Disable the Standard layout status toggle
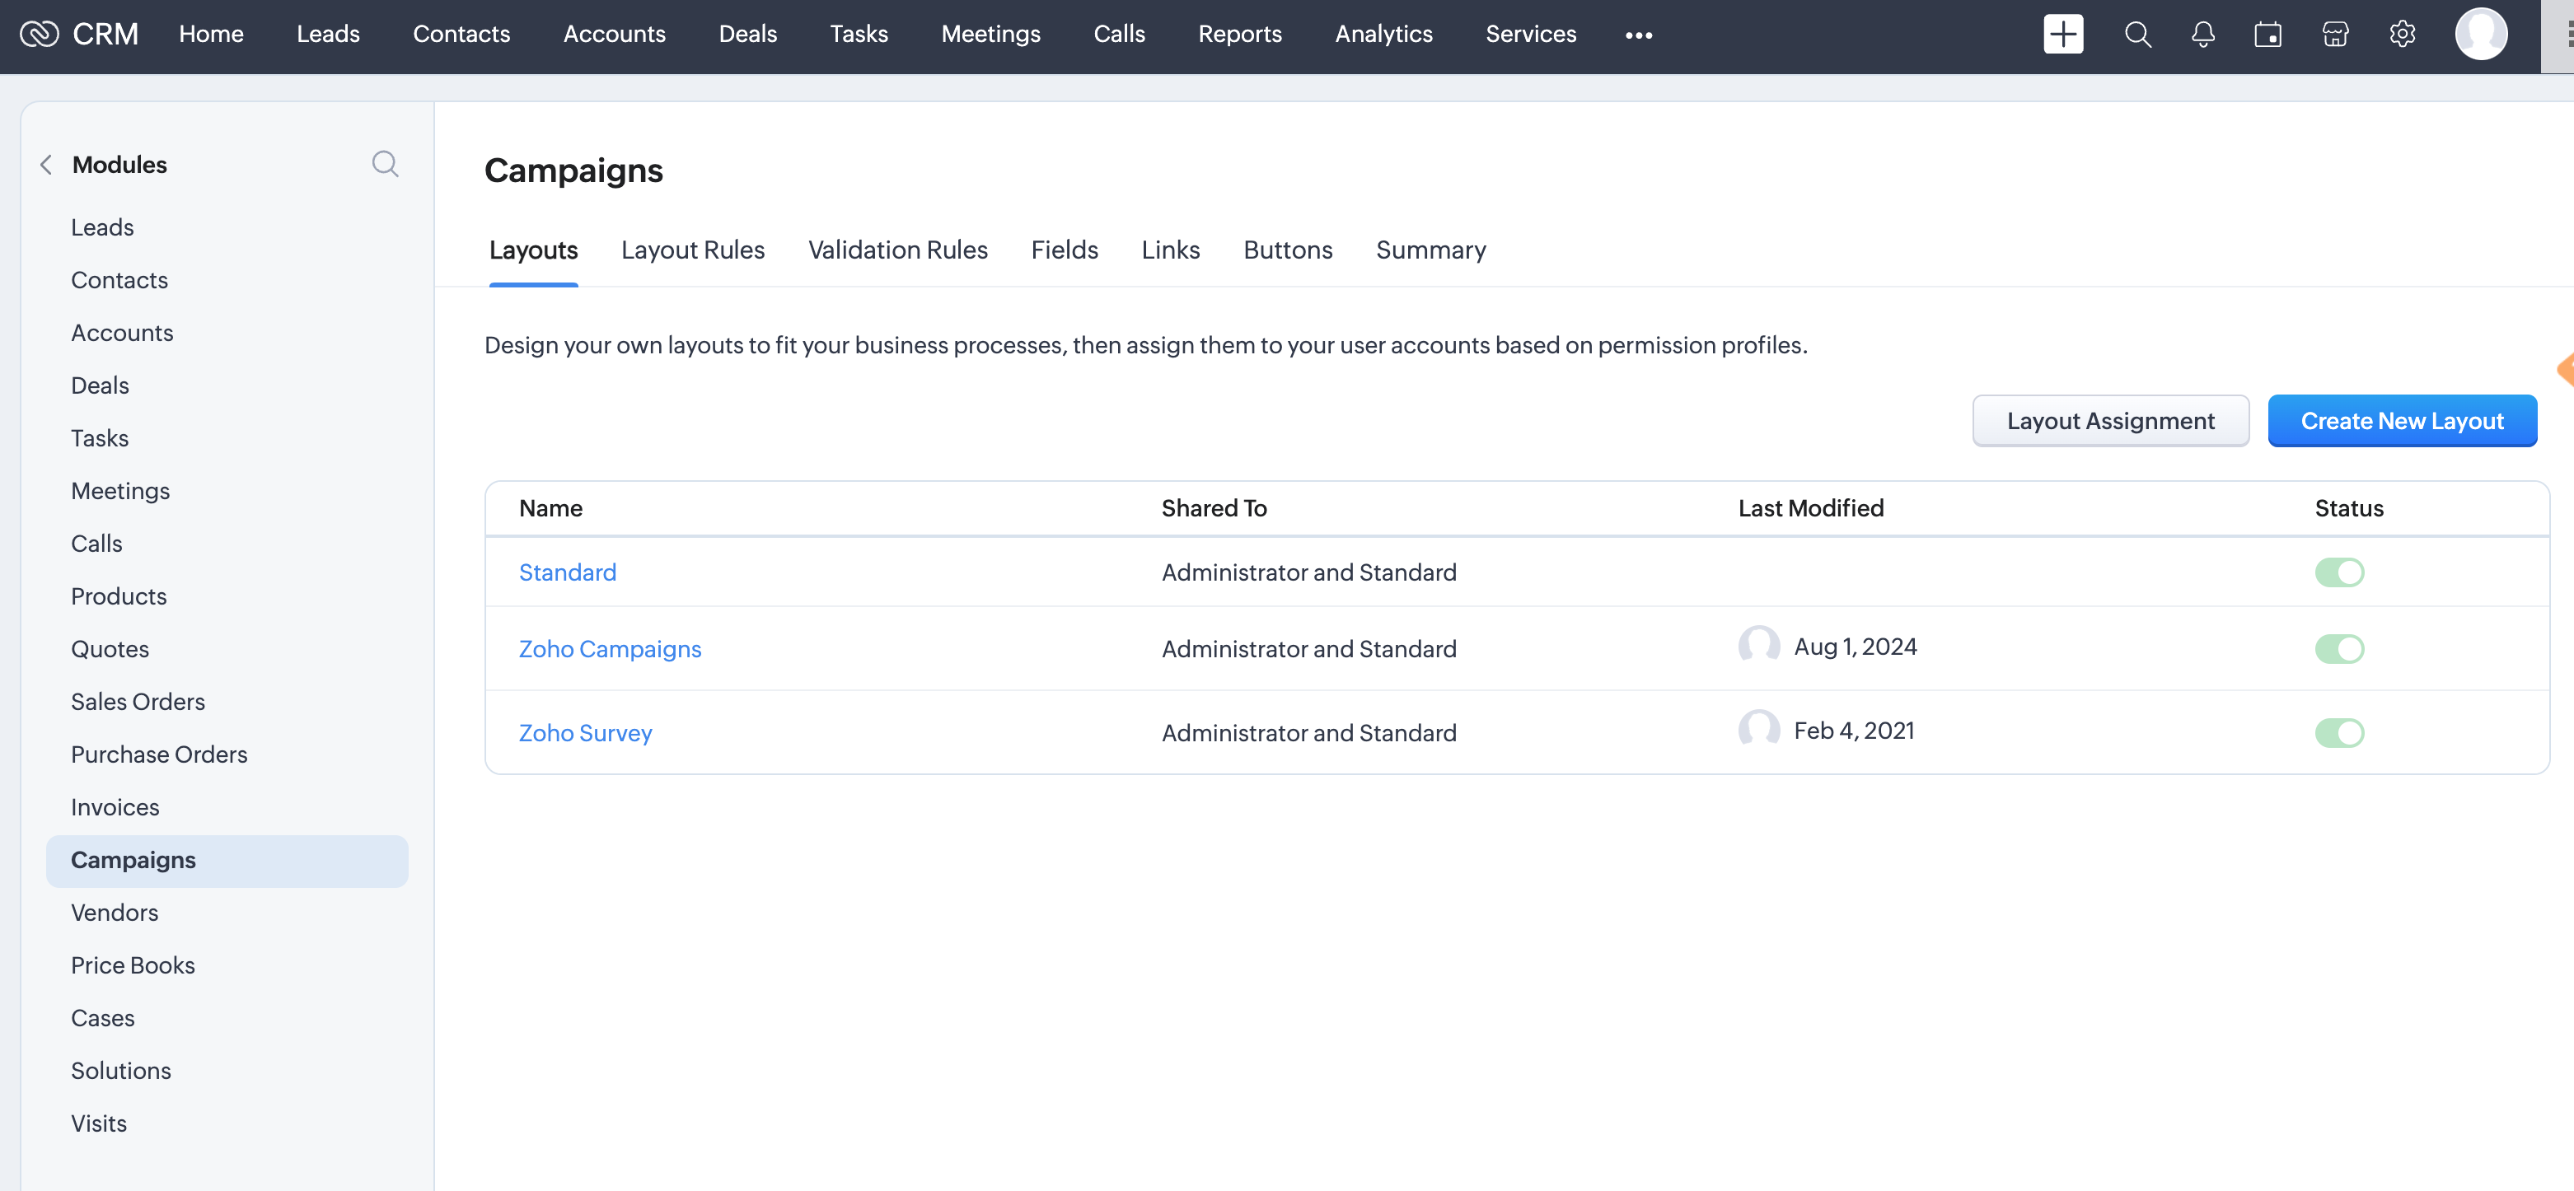 2339,572
